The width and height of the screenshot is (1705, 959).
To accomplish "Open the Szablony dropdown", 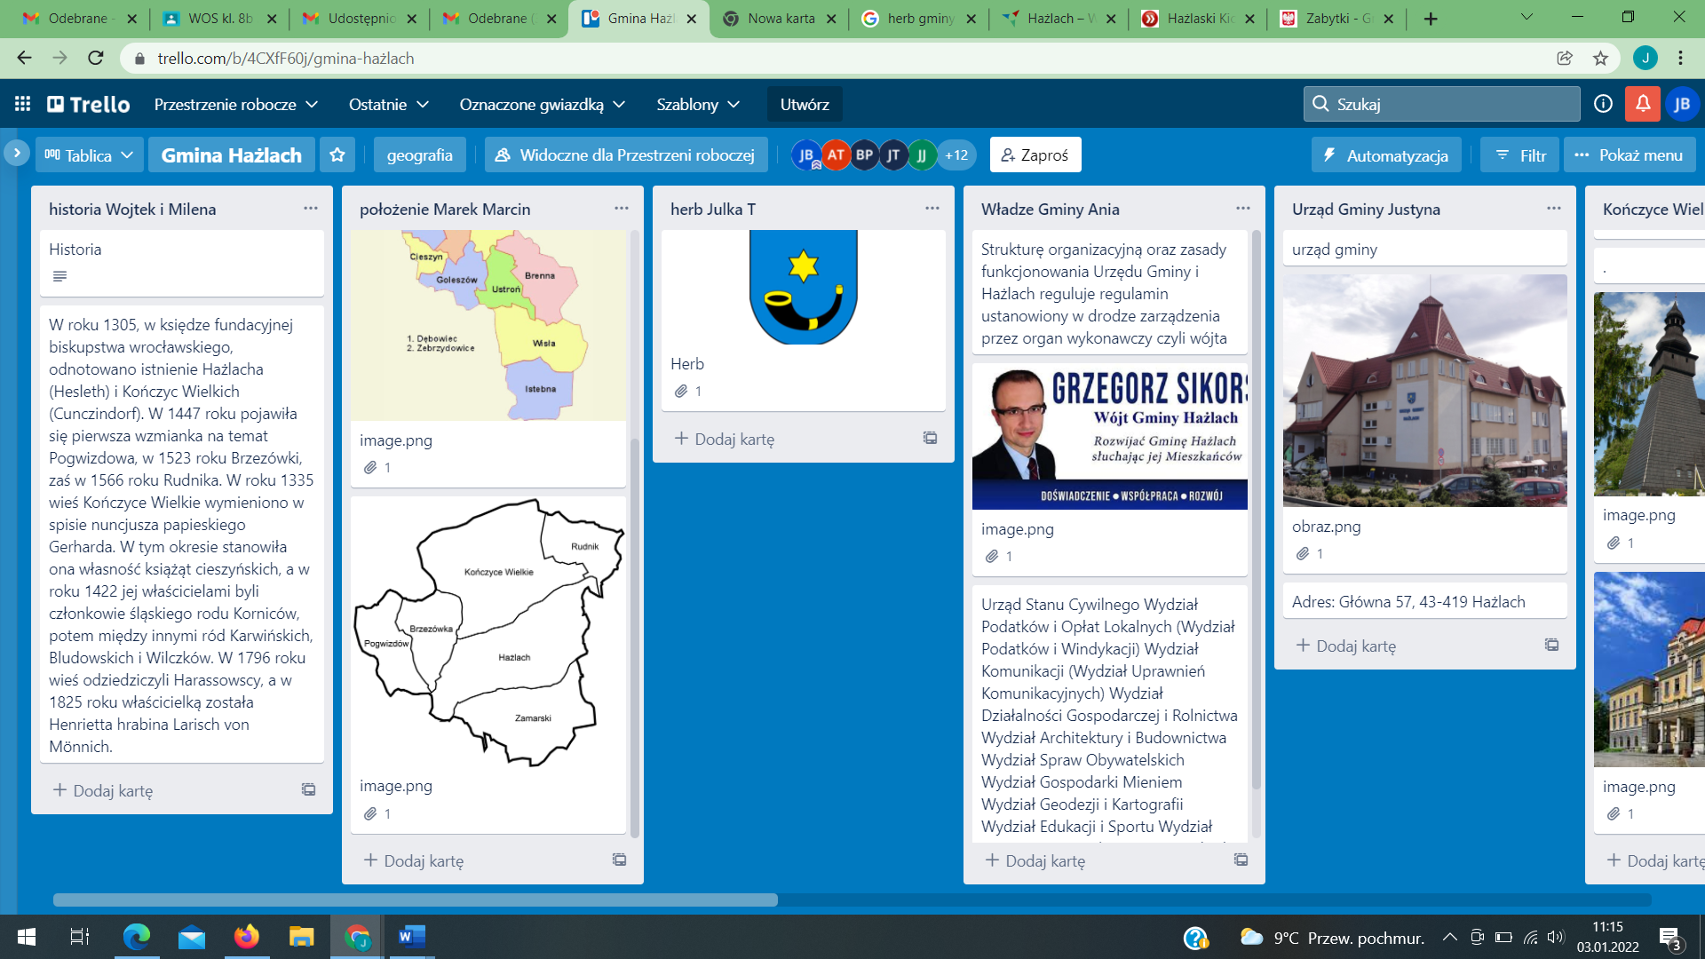I will [698, 104].
